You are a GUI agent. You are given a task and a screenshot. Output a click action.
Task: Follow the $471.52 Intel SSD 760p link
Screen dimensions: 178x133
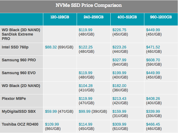point(153,47)
